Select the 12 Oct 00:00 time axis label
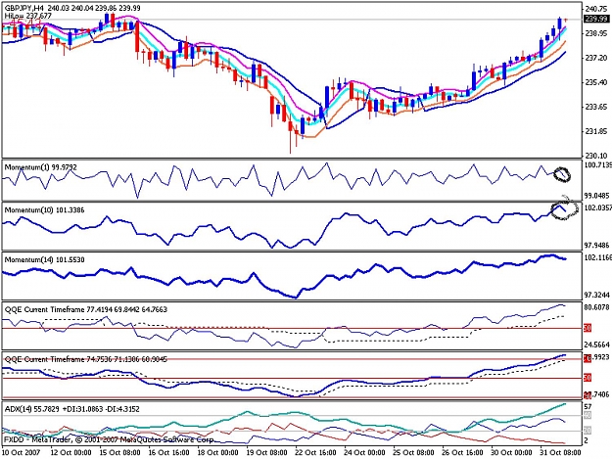The width and height of the screenshot is (612, 459). [x=71, y=452]
